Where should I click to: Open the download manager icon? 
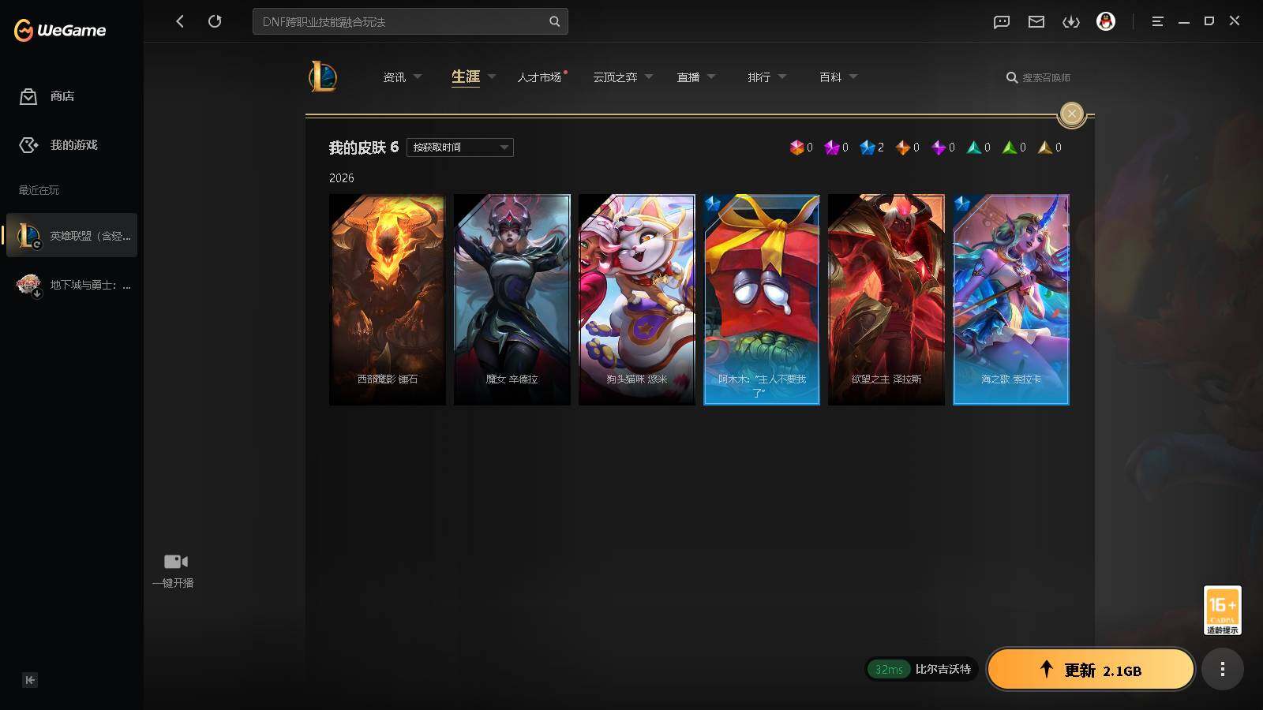point(1071,22)
